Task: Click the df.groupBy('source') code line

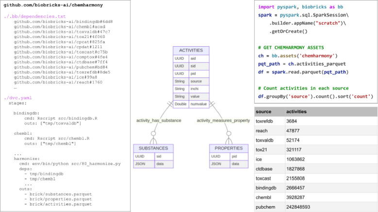Action: [315, 96]
